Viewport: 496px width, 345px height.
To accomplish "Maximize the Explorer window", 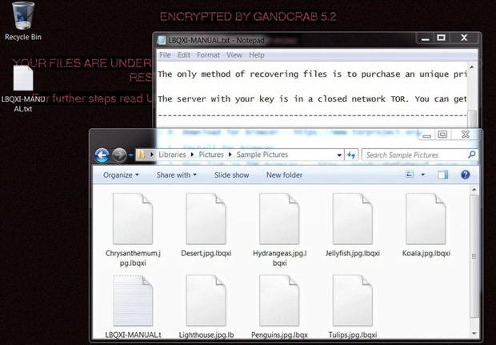I will point(442,134).
